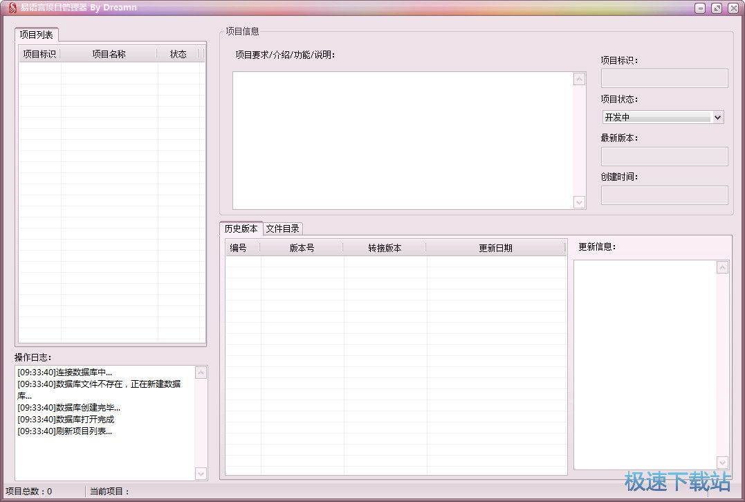745x502 pixels.
Task: Click inside the 创建时间 input field
Action: [x=663, y=195]
